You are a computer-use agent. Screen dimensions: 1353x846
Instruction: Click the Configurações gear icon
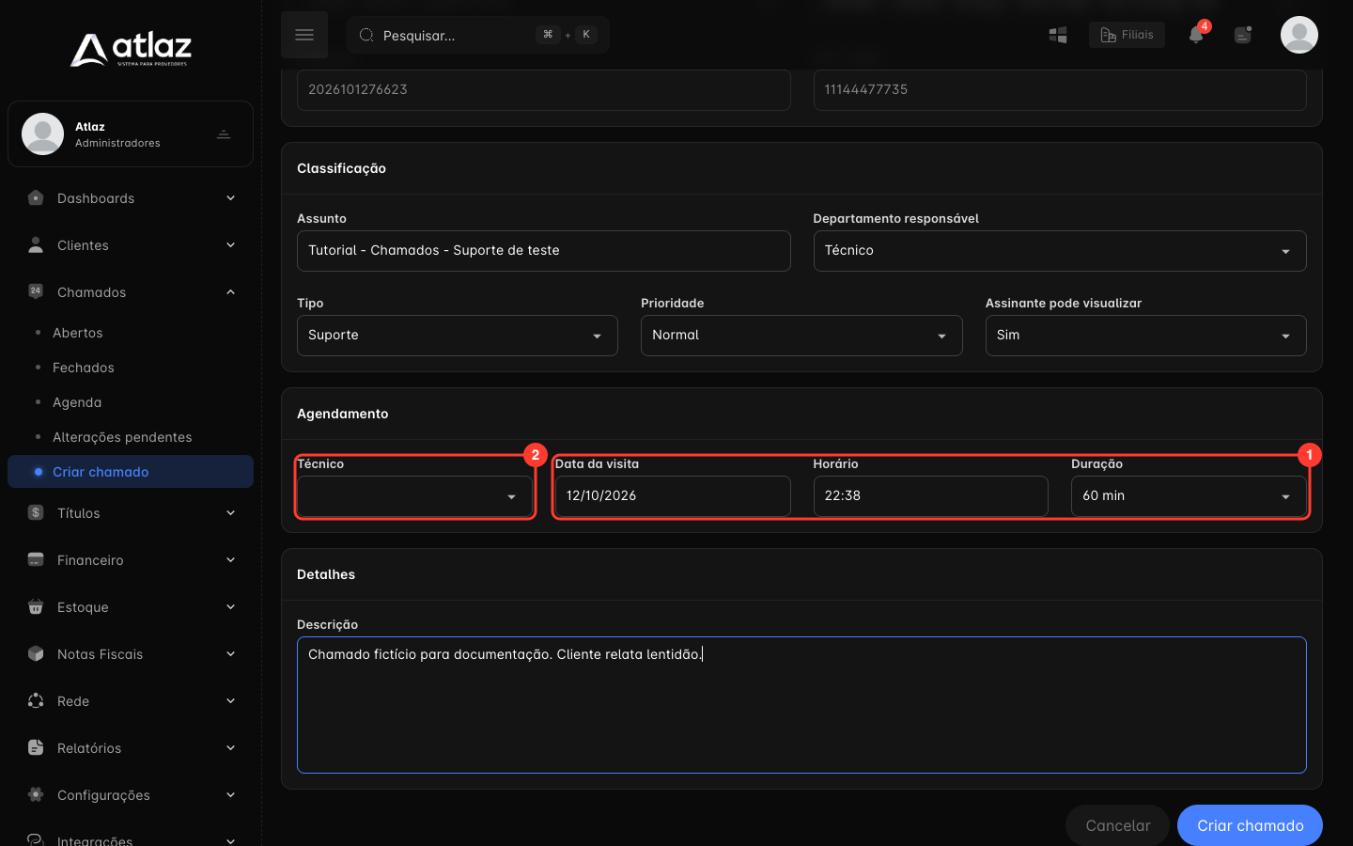pos(36,795)
